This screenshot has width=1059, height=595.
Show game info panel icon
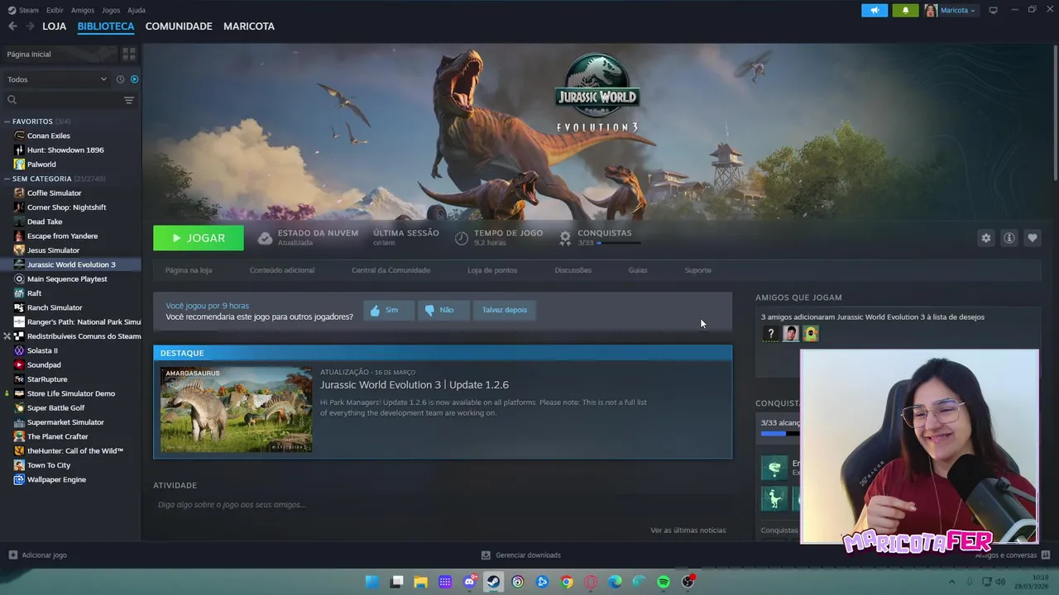[1009, 238]
